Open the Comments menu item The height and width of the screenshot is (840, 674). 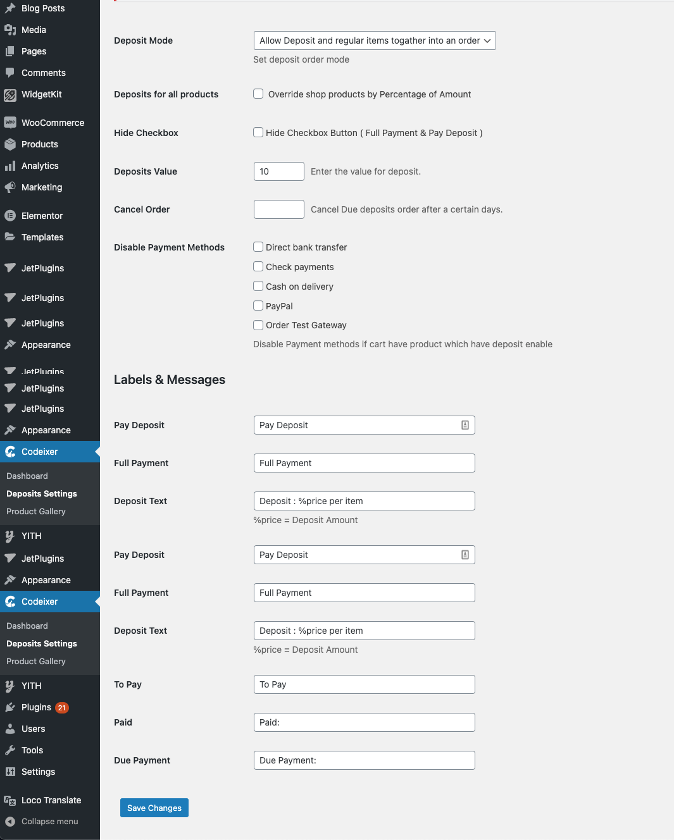click(43, 73)
